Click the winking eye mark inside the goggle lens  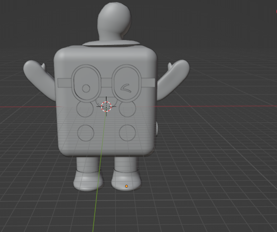click(x=126, y=88)
